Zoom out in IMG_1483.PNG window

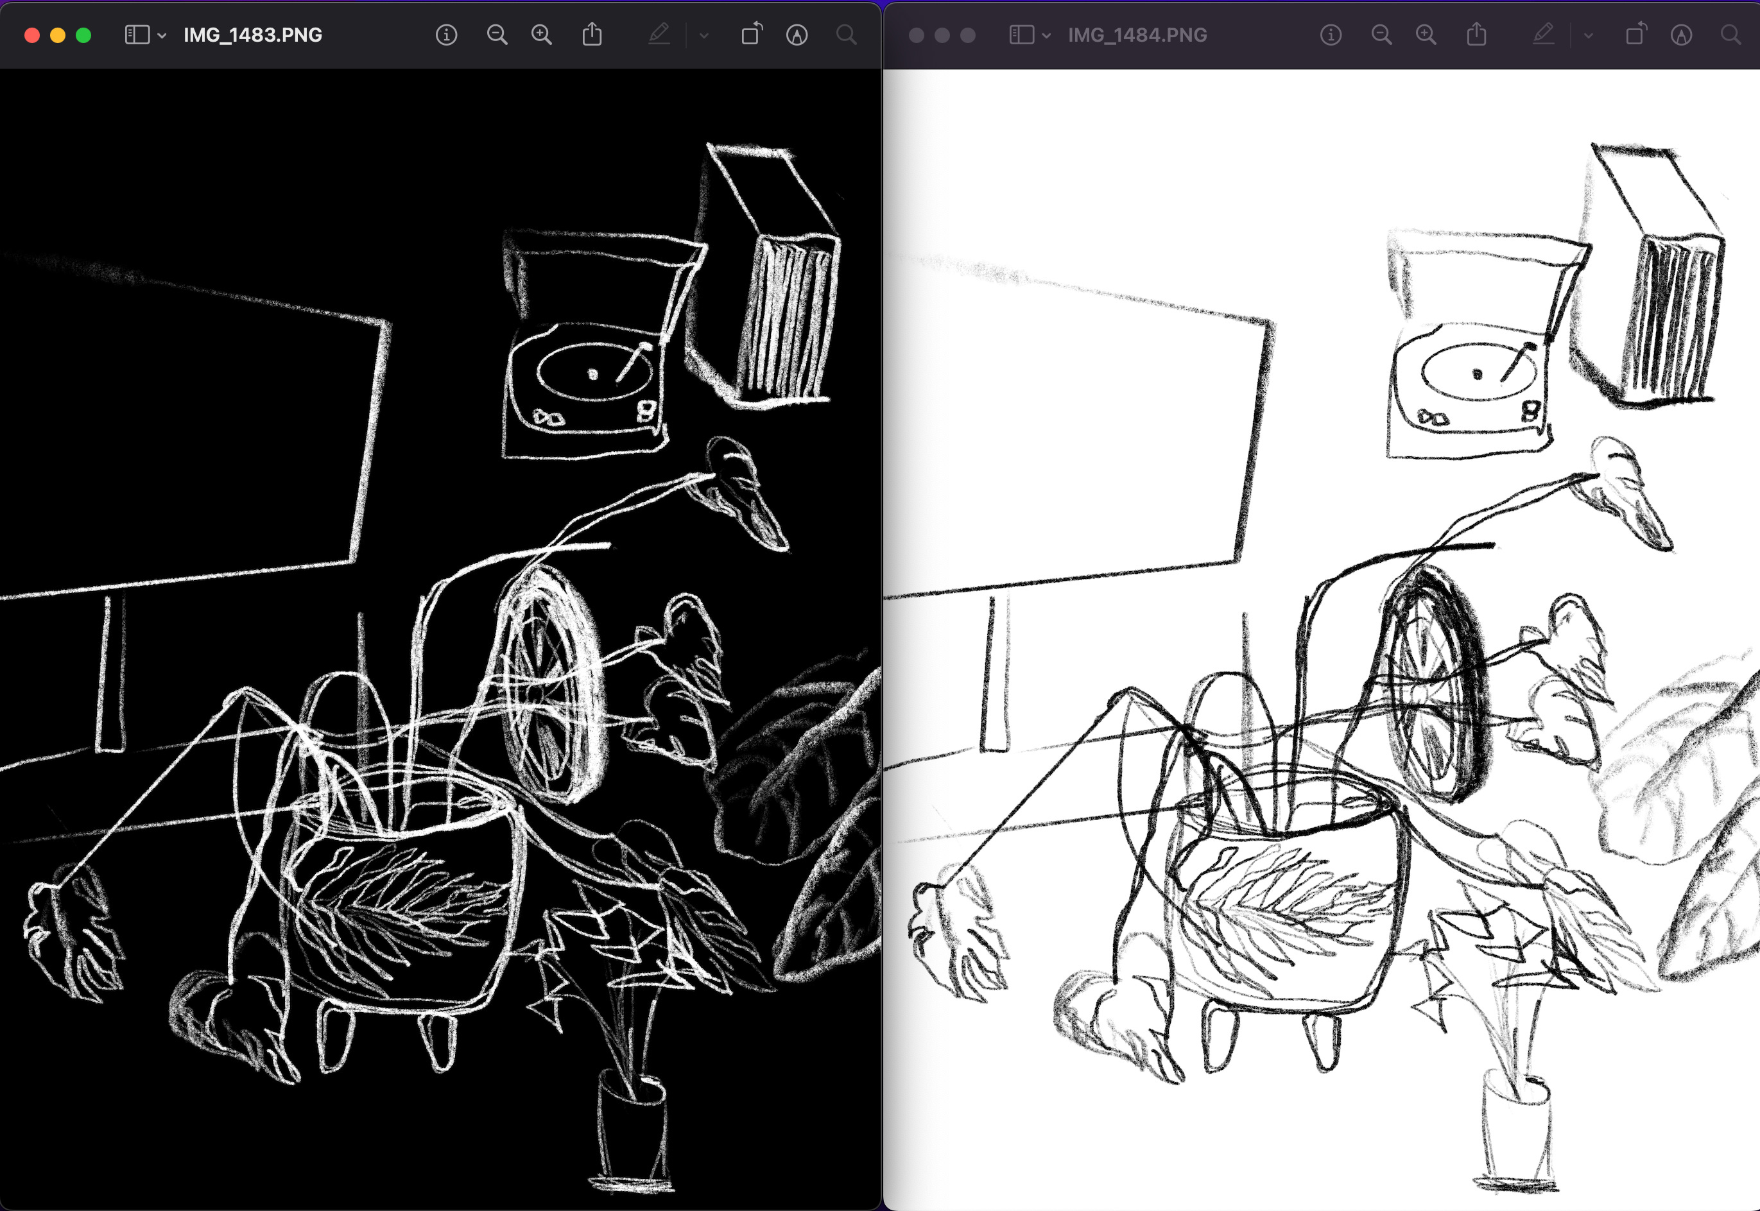point(497,35)
